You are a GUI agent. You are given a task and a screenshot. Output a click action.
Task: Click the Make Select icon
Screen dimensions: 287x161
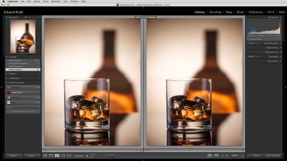216,156
